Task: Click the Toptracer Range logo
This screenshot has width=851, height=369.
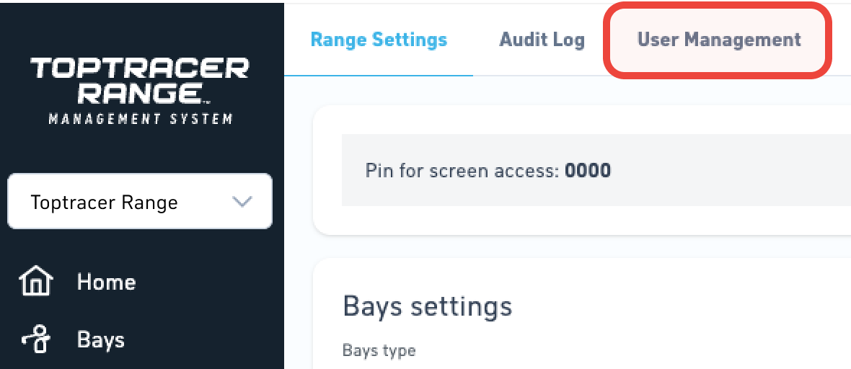Action: pos(140,91)
